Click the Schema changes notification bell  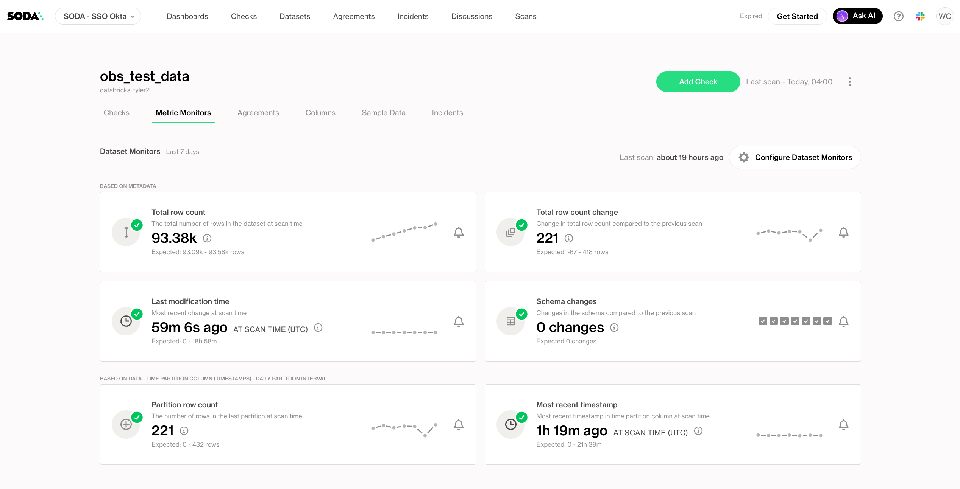pos(843,321)
